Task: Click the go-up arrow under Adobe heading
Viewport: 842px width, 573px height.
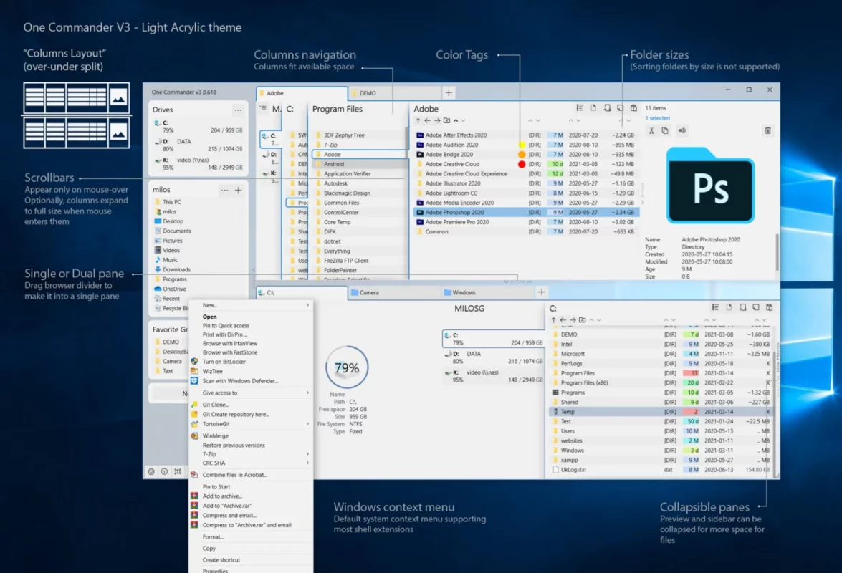Action: [x=418, y=121]
